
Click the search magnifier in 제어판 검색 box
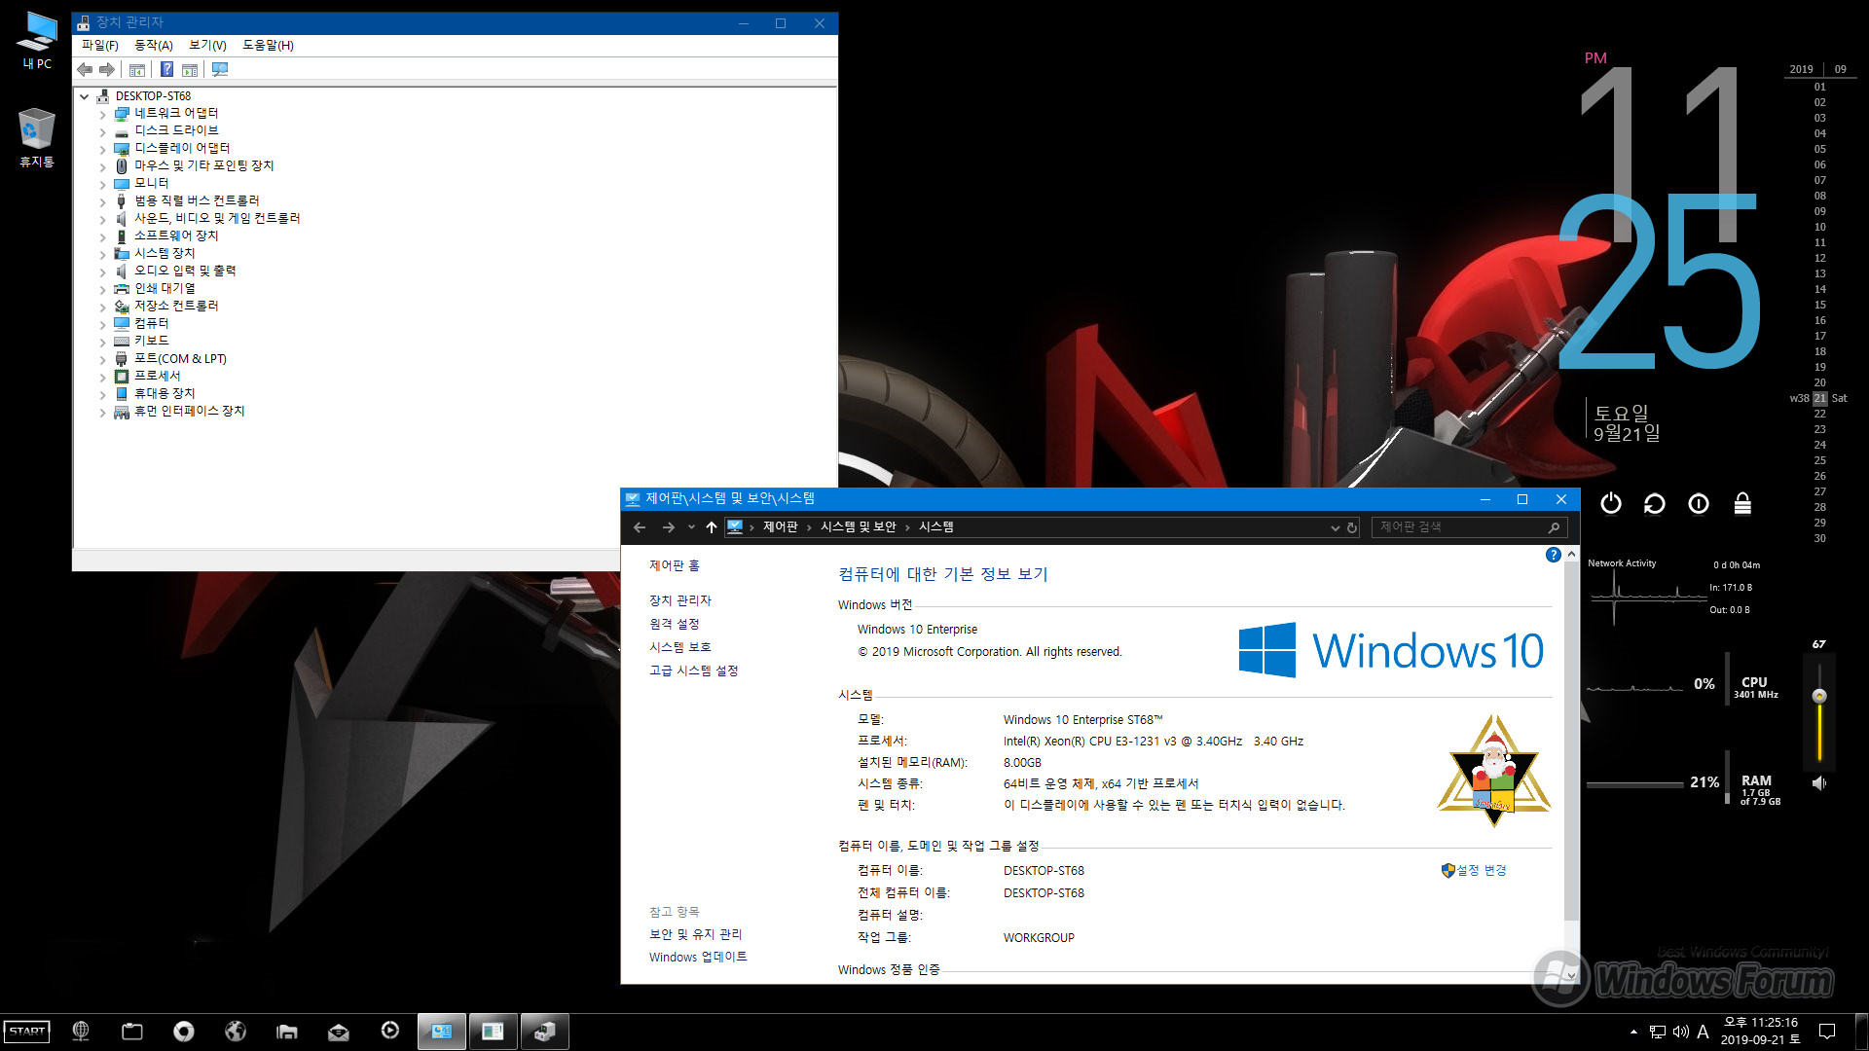coord(1554,527)
